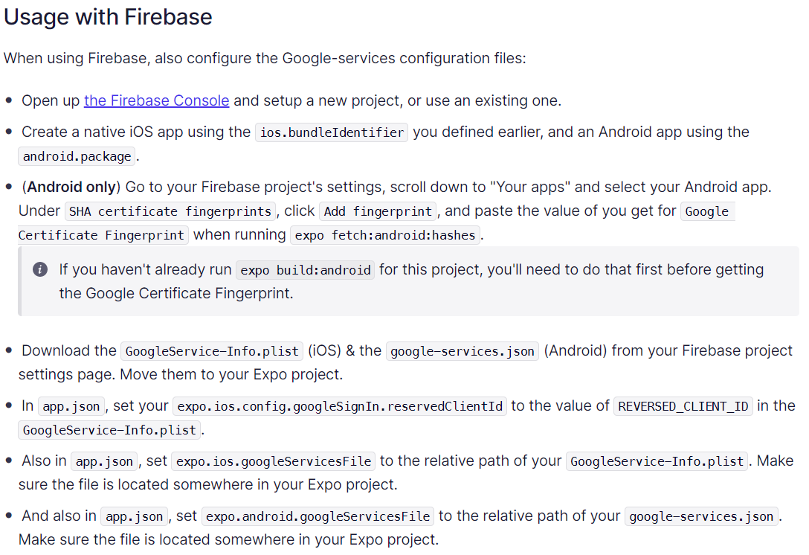Click the Usage with Firebase heading
This screenshot has width=809, height=555.
108,17
